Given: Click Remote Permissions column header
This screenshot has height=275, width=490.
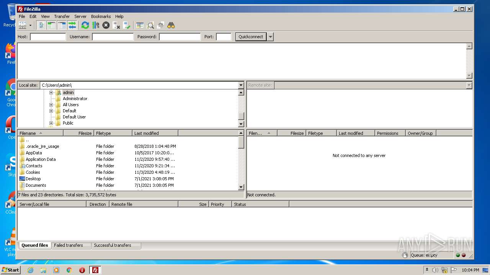Looking at the screenshot, I should 390,133.
